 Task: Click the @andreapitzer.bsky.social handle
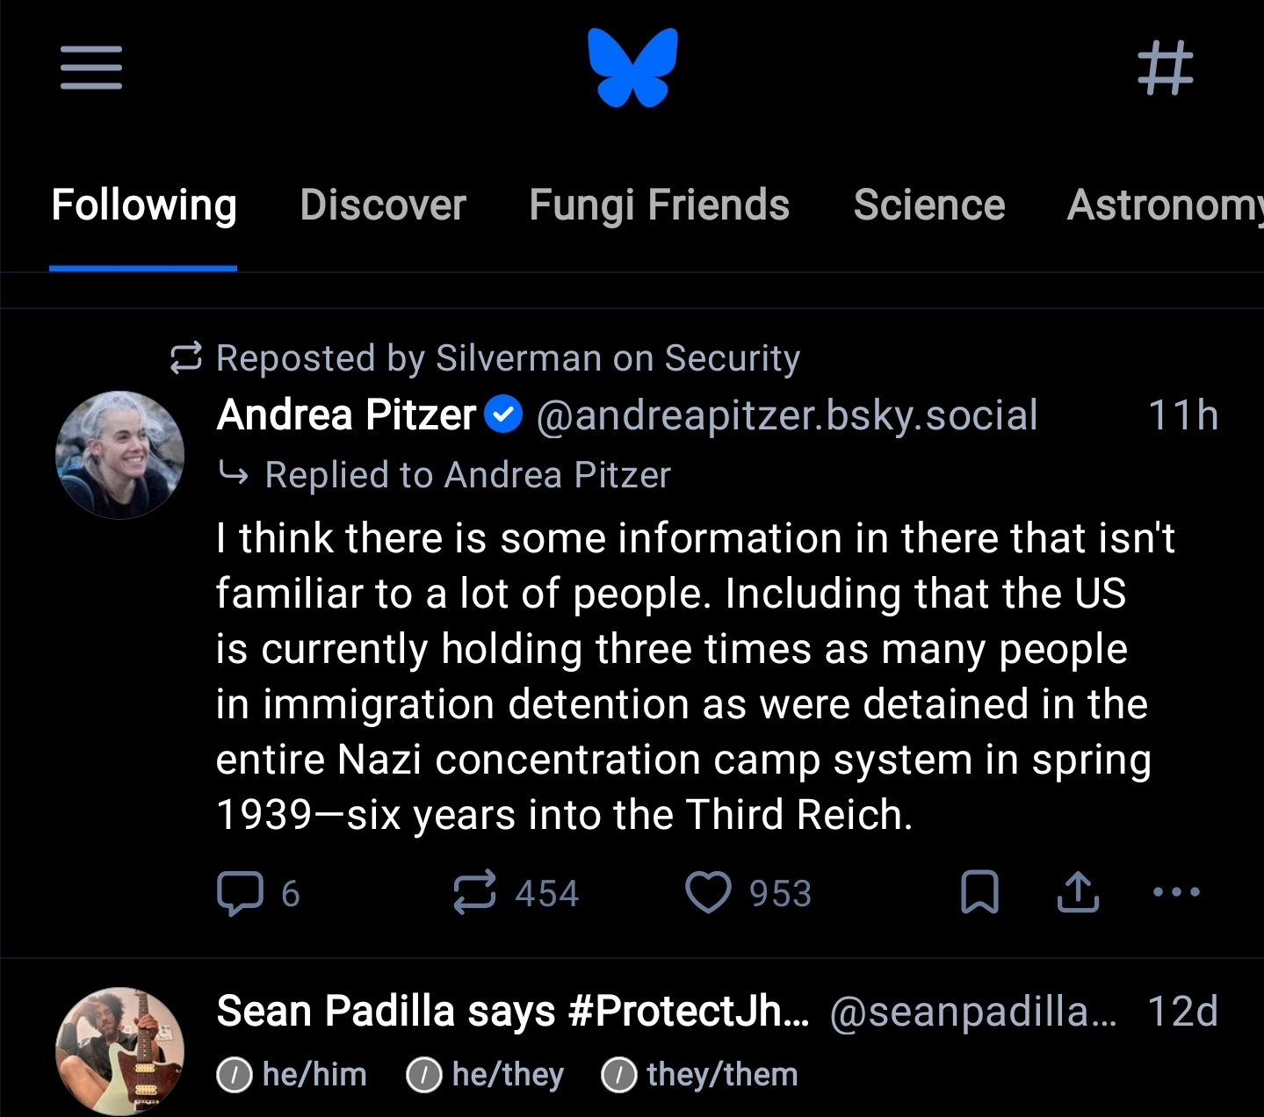786,415
